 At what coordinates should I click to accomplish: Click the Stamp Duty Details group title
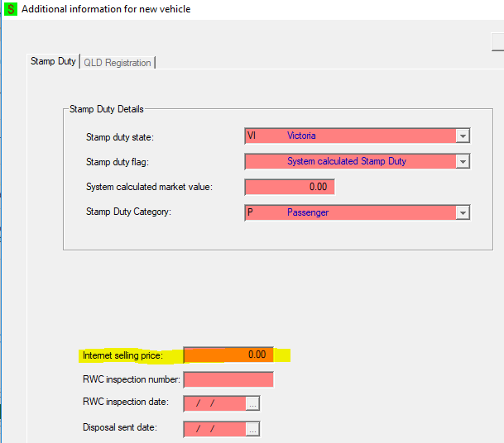(x=106, y=109)
